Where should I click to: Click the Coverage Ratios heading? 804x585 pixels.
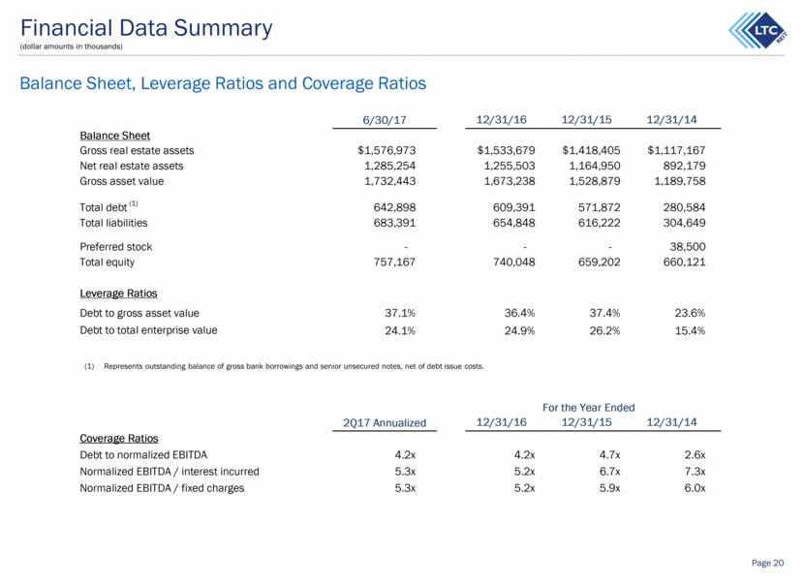[119, 439]
